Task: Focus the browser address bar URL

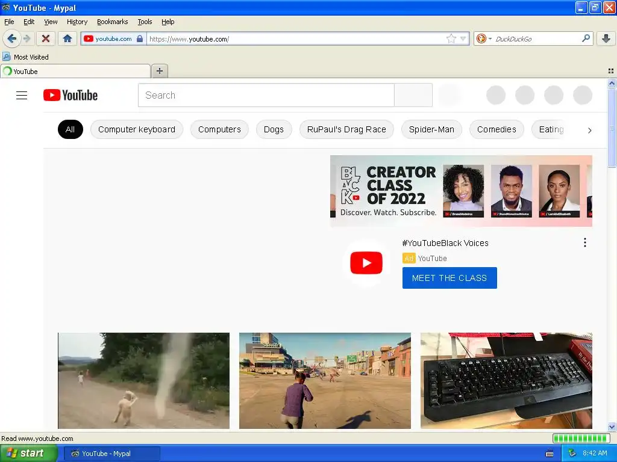Action: pyautogui.click(x=295, y=39)
